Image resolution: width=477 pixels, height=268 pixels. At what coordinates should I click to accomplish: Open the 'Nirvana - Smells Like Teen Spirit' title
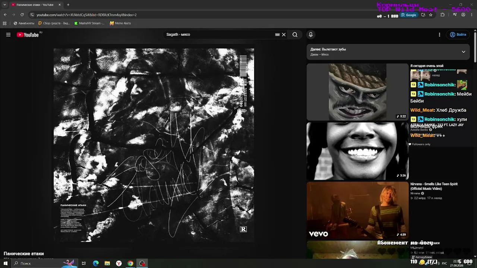point(434,186)
